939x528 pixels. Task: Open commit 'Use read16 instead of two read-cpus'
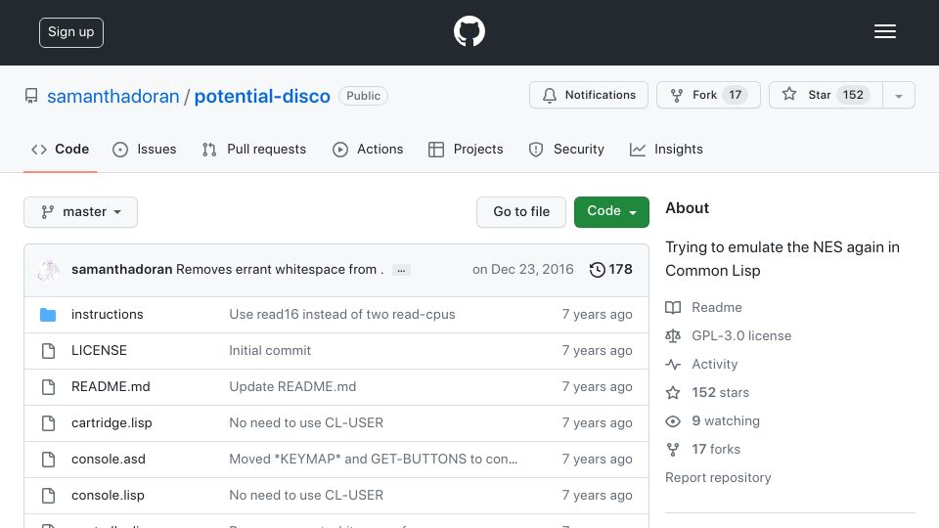[x=342, y=314]
